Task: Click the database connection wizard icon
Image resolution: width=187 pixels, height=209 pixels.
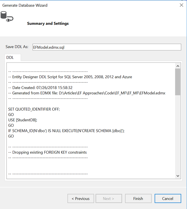Action: [x=7, y=16]
